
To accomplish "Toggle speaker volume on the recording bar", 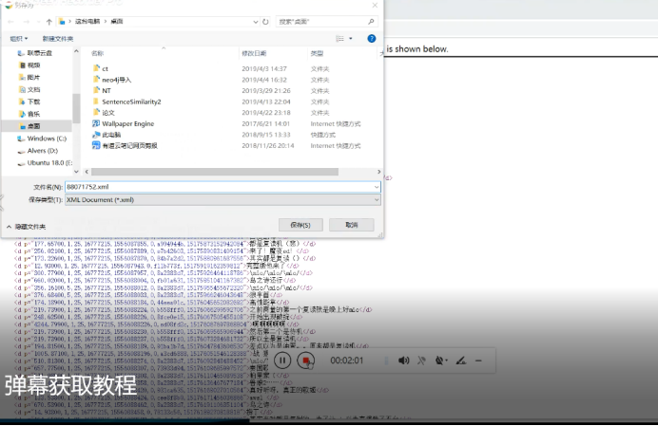I will click(403, 361).
